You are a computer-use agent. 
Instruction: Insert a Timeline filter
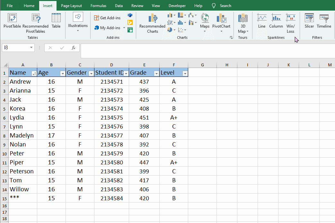[x=324, y=21]
